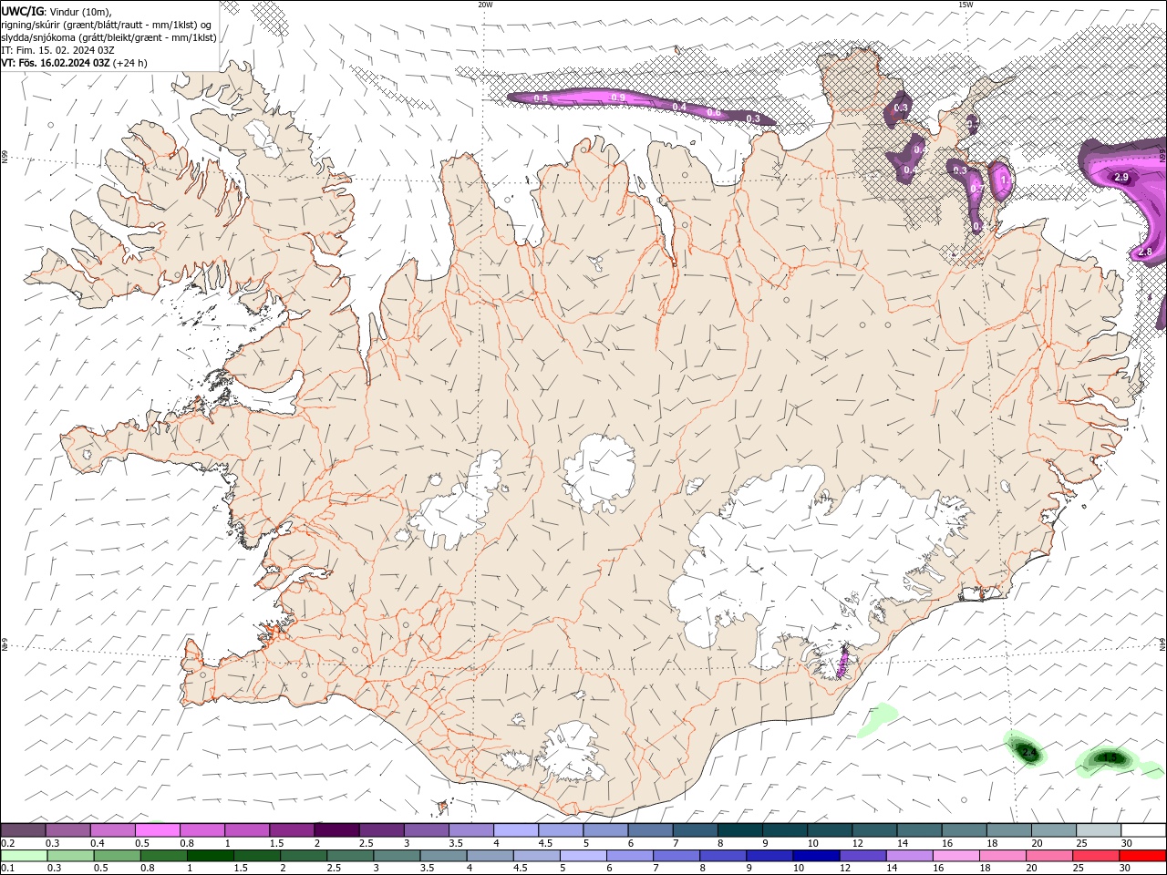This screenshot has height=875, width=1167.
Task: Click the "15W" longitude label
Action: [966, 5]
